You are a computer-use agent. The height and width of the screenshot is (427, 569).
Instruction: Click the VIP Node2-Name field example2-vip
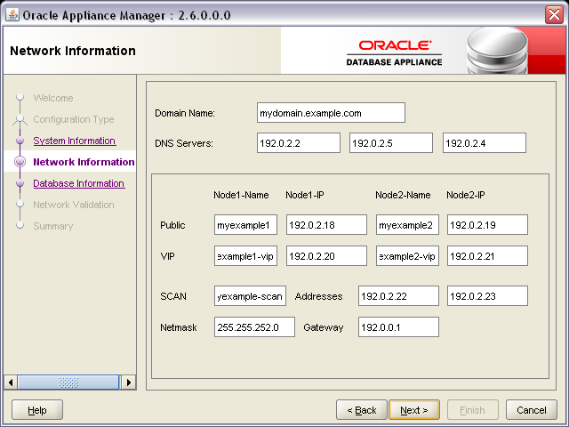point(407,256)
